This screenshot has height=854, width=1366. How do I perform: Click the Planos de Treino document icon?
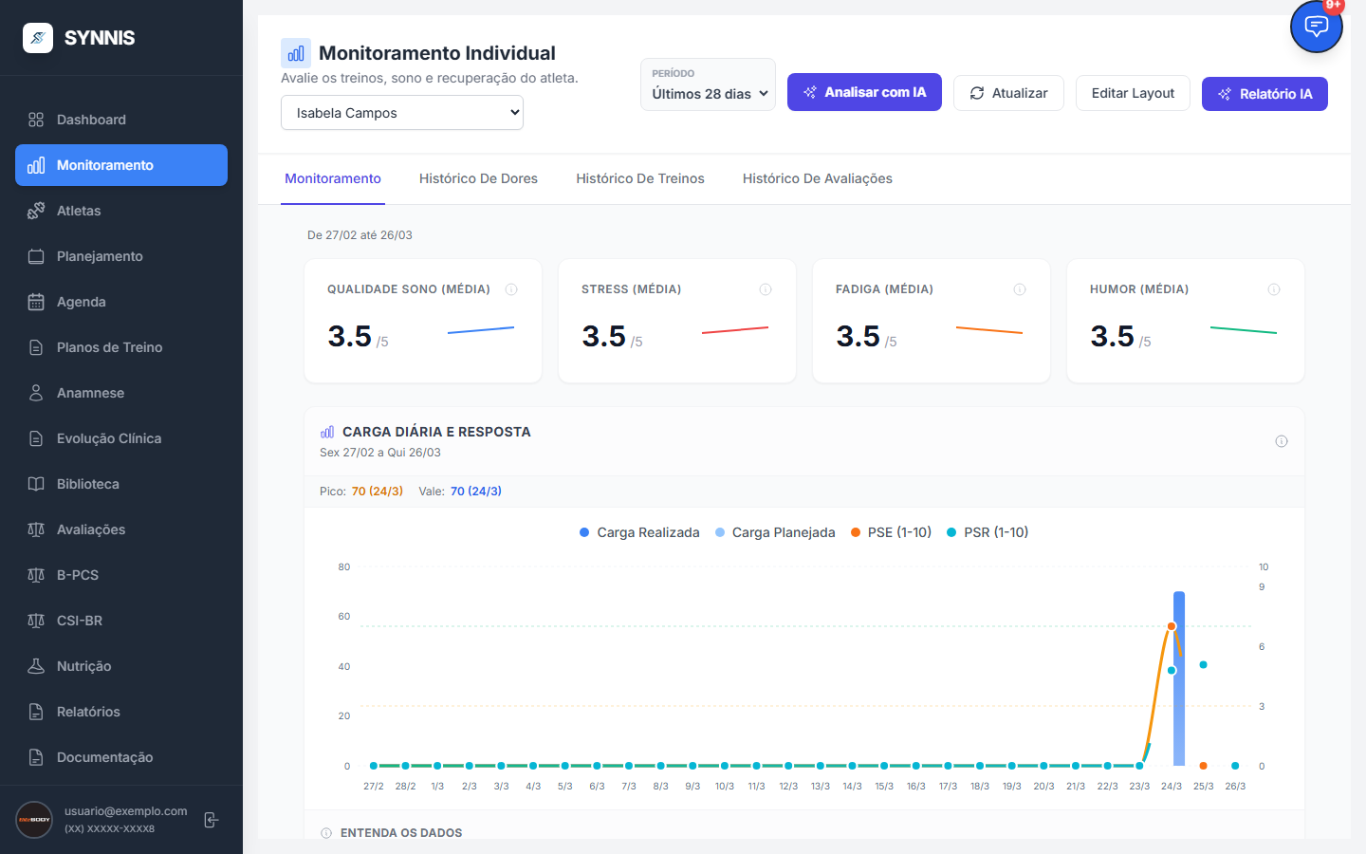point(36,347)
